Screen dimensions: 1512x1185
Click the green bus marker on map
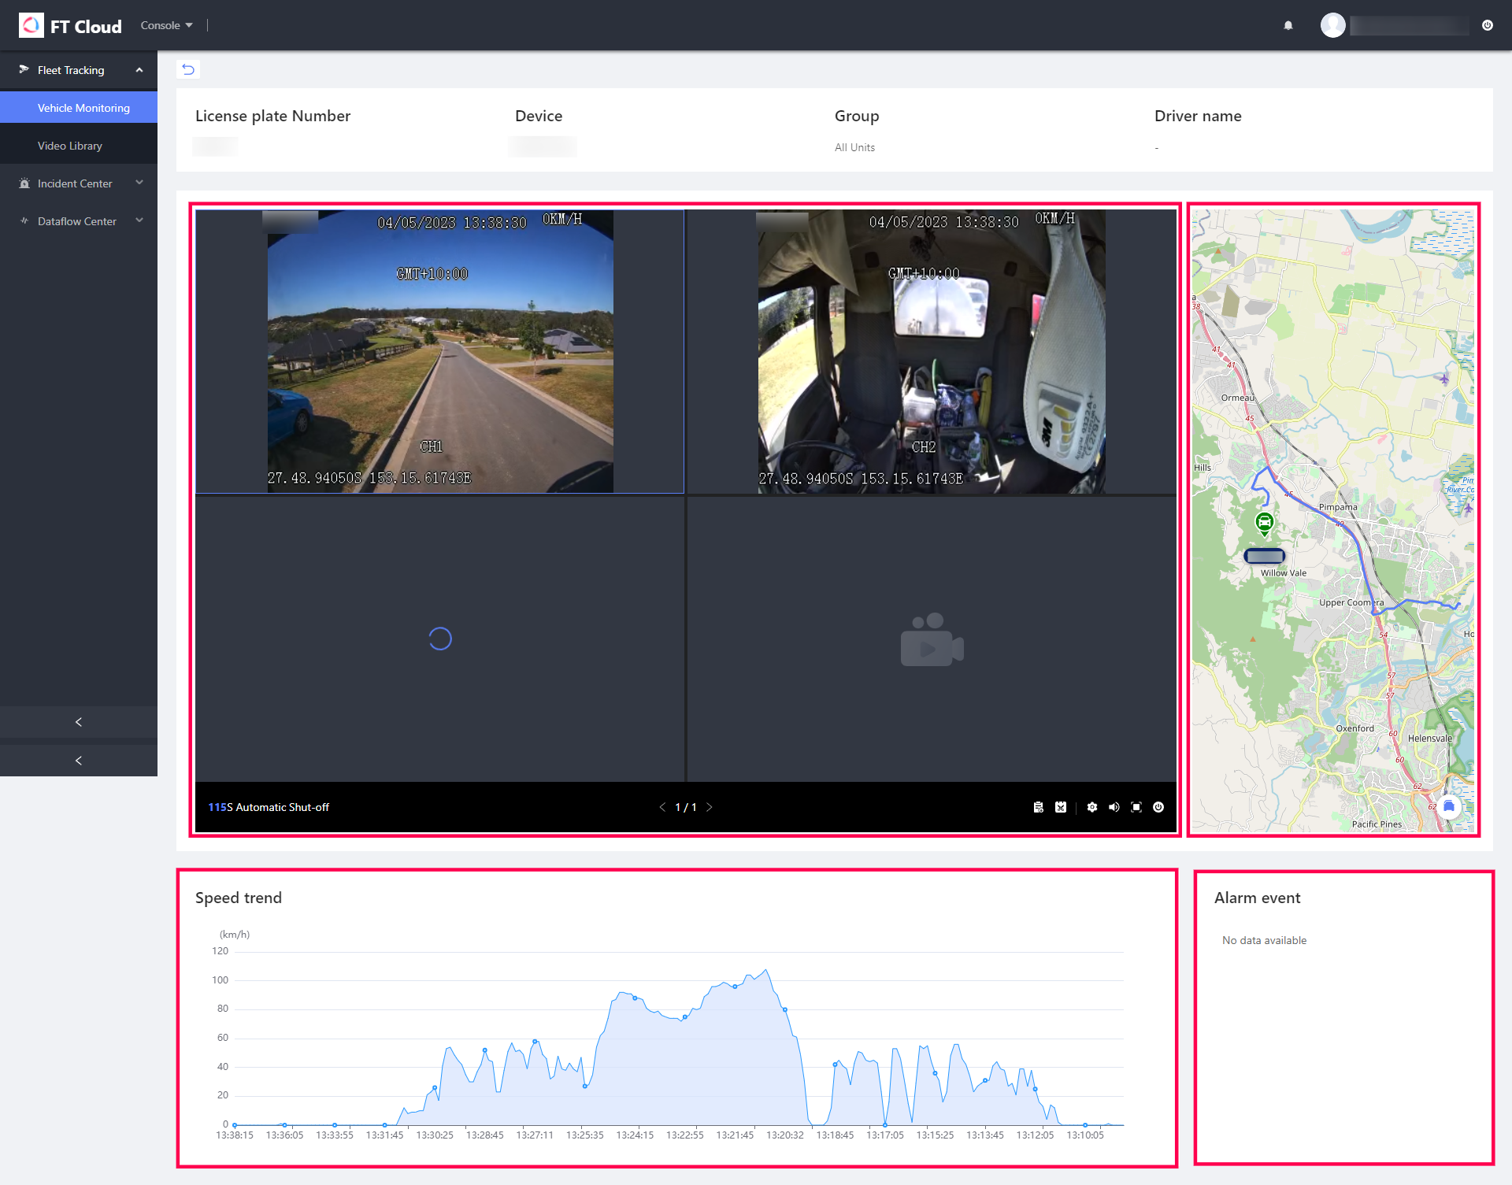(1264, 521)
